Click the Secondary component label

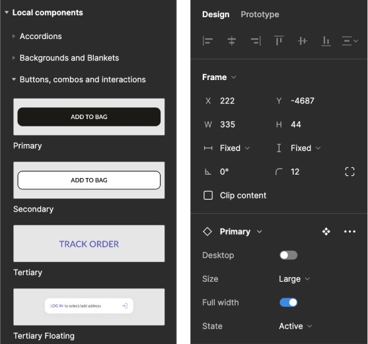point(33,209)
